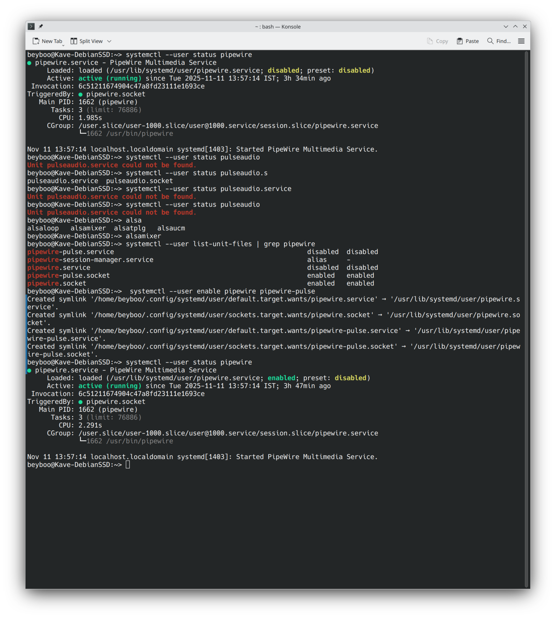Click the Konsole window menu icon
The image size is (556, 619).
[x=31, y=27]
